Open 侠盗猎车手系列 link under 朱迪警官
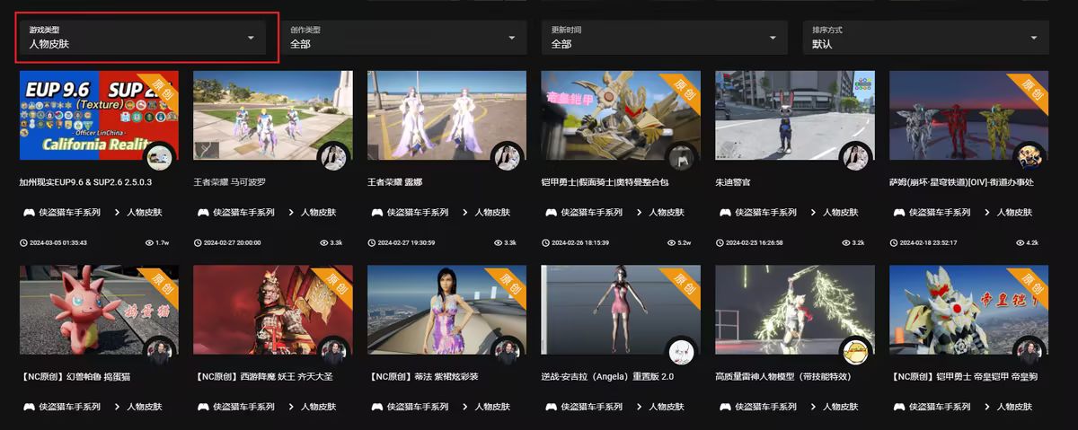1078x430 pixels. pyautogui.click(x=765, y=213)
